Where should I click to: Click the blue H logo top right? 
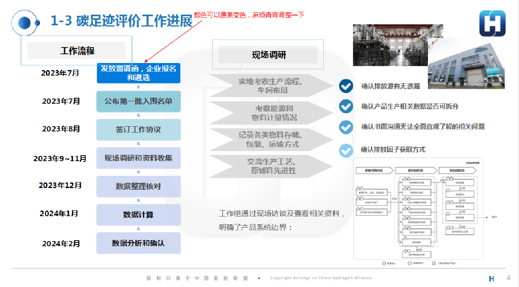pos(492,23)
